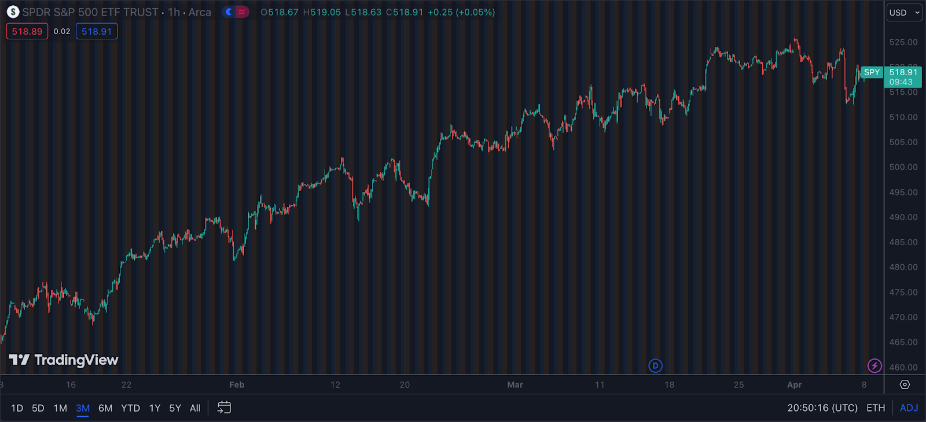Click the SPDR S&P 500 ETF TRUST title
Image resolution: width=926 pixels, height=422 pixels.
pyautogui.click(x=90, y=12)
